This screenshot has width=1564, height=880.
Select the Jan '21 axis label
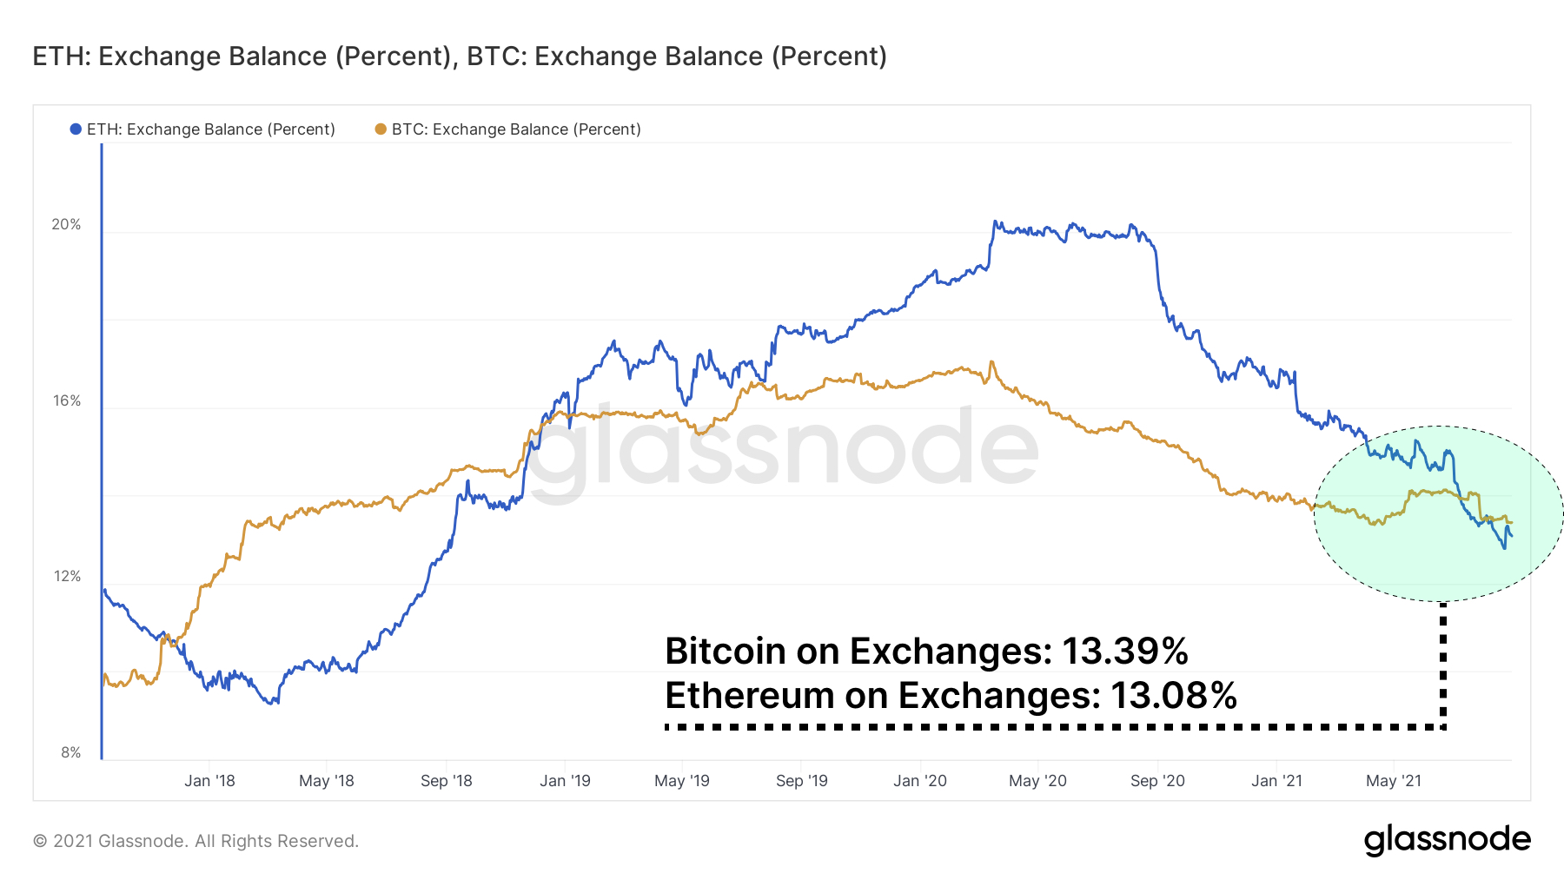pos(1276,780)
